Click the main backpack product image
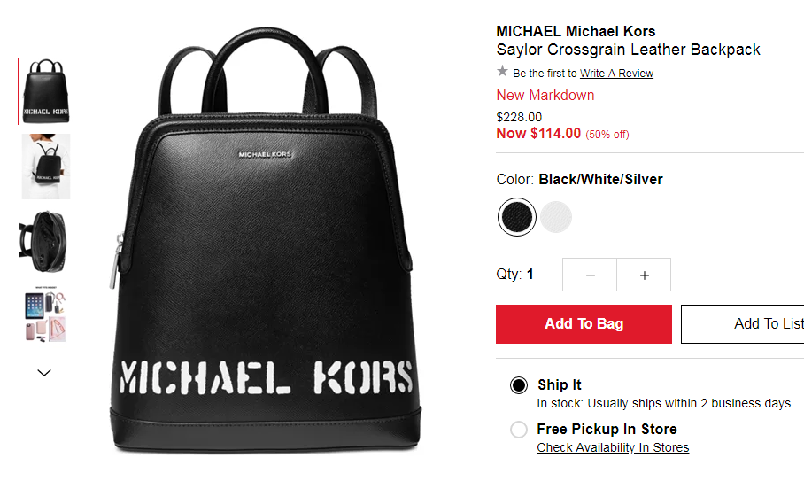Viewport: 804px width, 481px height. click(x=265, y=241)
